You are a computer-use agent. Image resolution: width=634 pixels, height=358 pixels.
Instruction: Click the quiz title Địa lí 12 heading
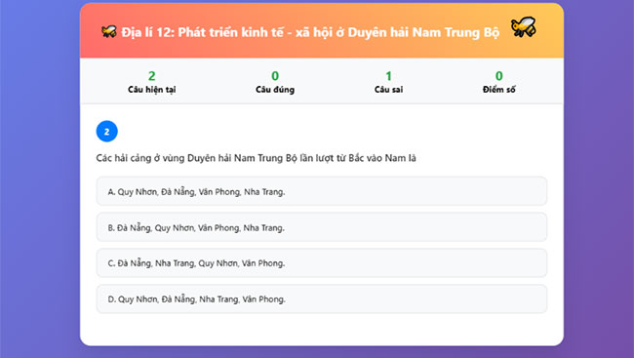[310, 32]
